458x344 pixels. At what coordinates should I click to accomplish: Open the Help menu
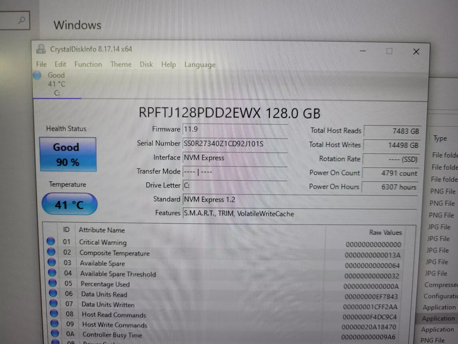[168, 65]
